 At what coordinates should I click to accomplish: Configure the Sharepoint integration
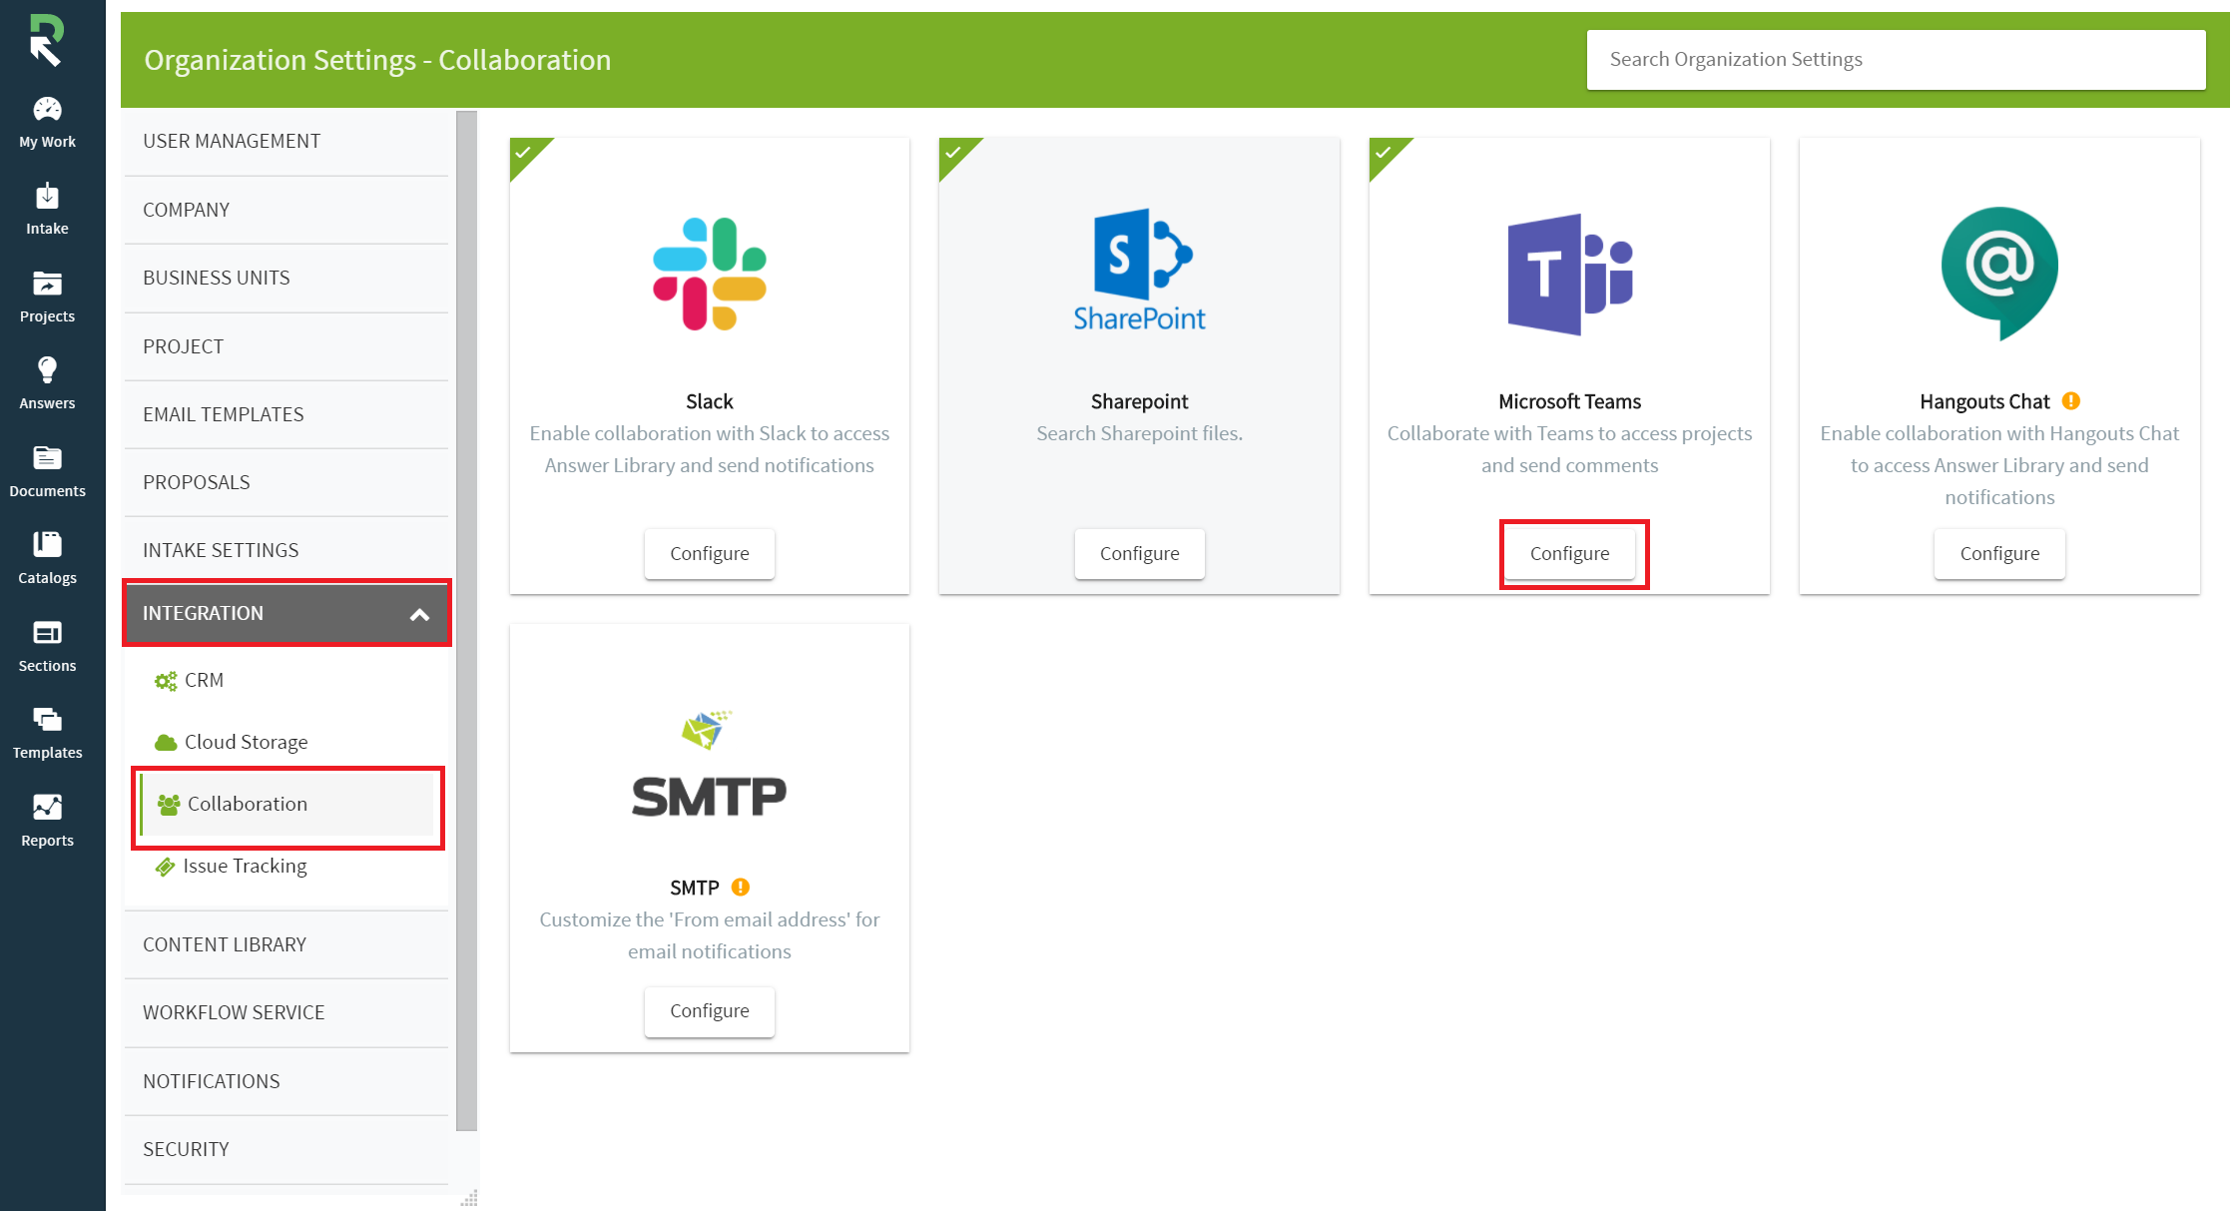pos(1139,554)
